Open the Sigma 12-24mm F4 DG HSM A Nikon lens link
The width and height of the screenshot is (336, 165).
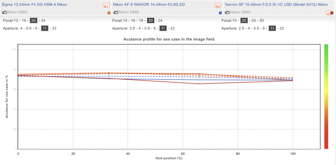coord(34,4)
